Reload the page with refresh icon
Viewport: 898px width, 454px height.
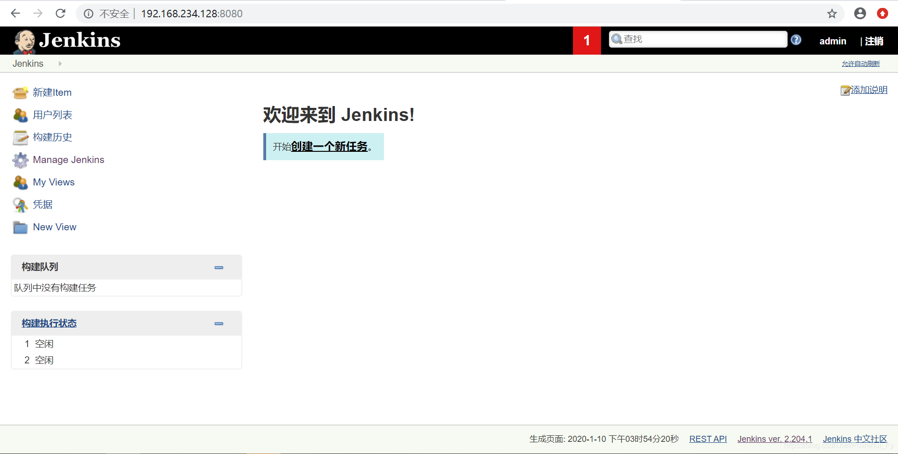click(60, 14)
